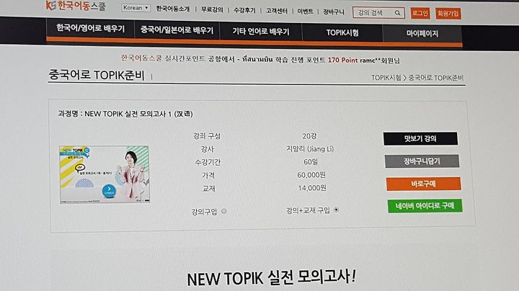Open the 기타 언어로 배우기 tab

[260, 32]
